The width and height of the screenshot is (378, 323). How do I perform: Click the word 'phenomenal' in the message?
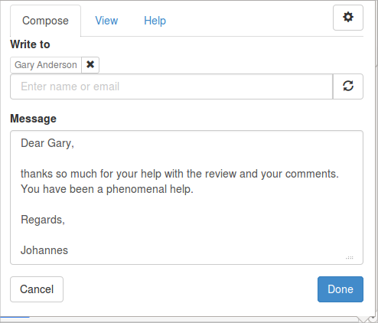[x=136, y=189]
